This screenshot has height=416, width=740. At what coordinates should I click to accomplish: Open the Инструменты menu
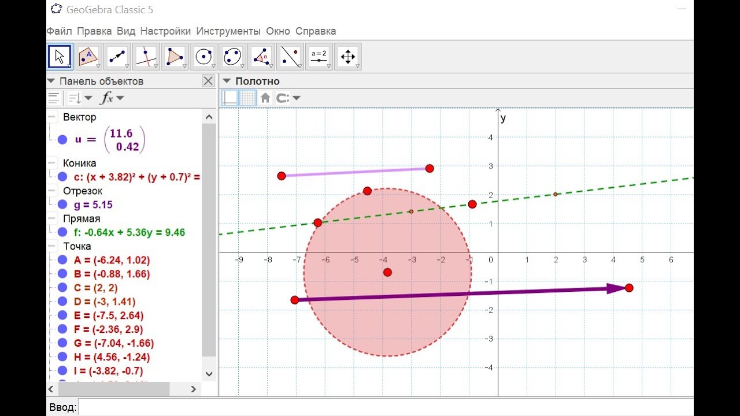click(x=228, y=31)
